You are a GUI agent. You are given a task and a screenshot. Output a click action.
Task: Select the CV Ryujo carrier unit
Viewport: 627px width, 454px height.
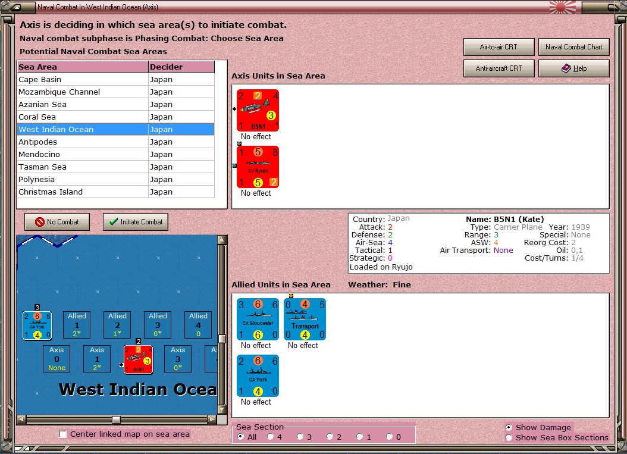[x=258, y=167]
